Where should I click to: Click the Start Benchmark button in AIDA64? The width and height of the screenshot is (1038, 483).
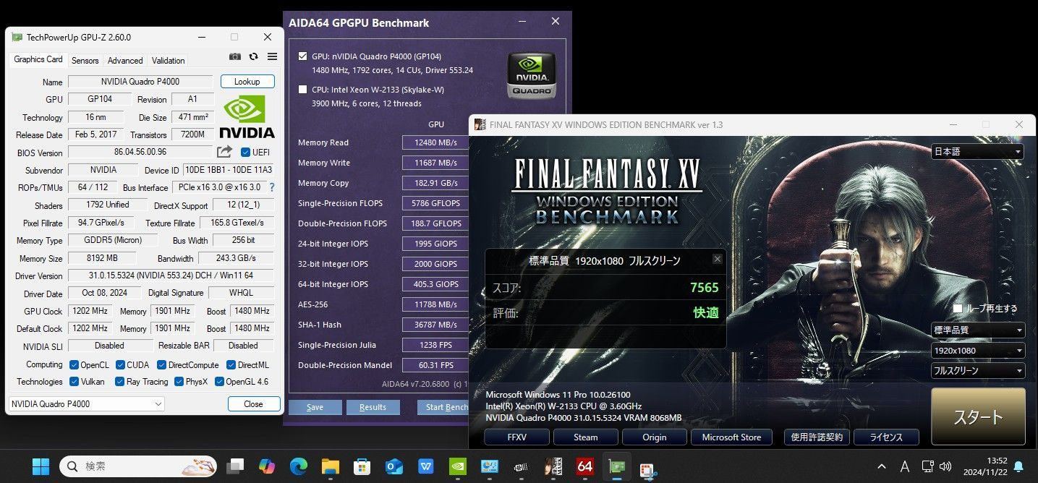click(x=443, y=407)
